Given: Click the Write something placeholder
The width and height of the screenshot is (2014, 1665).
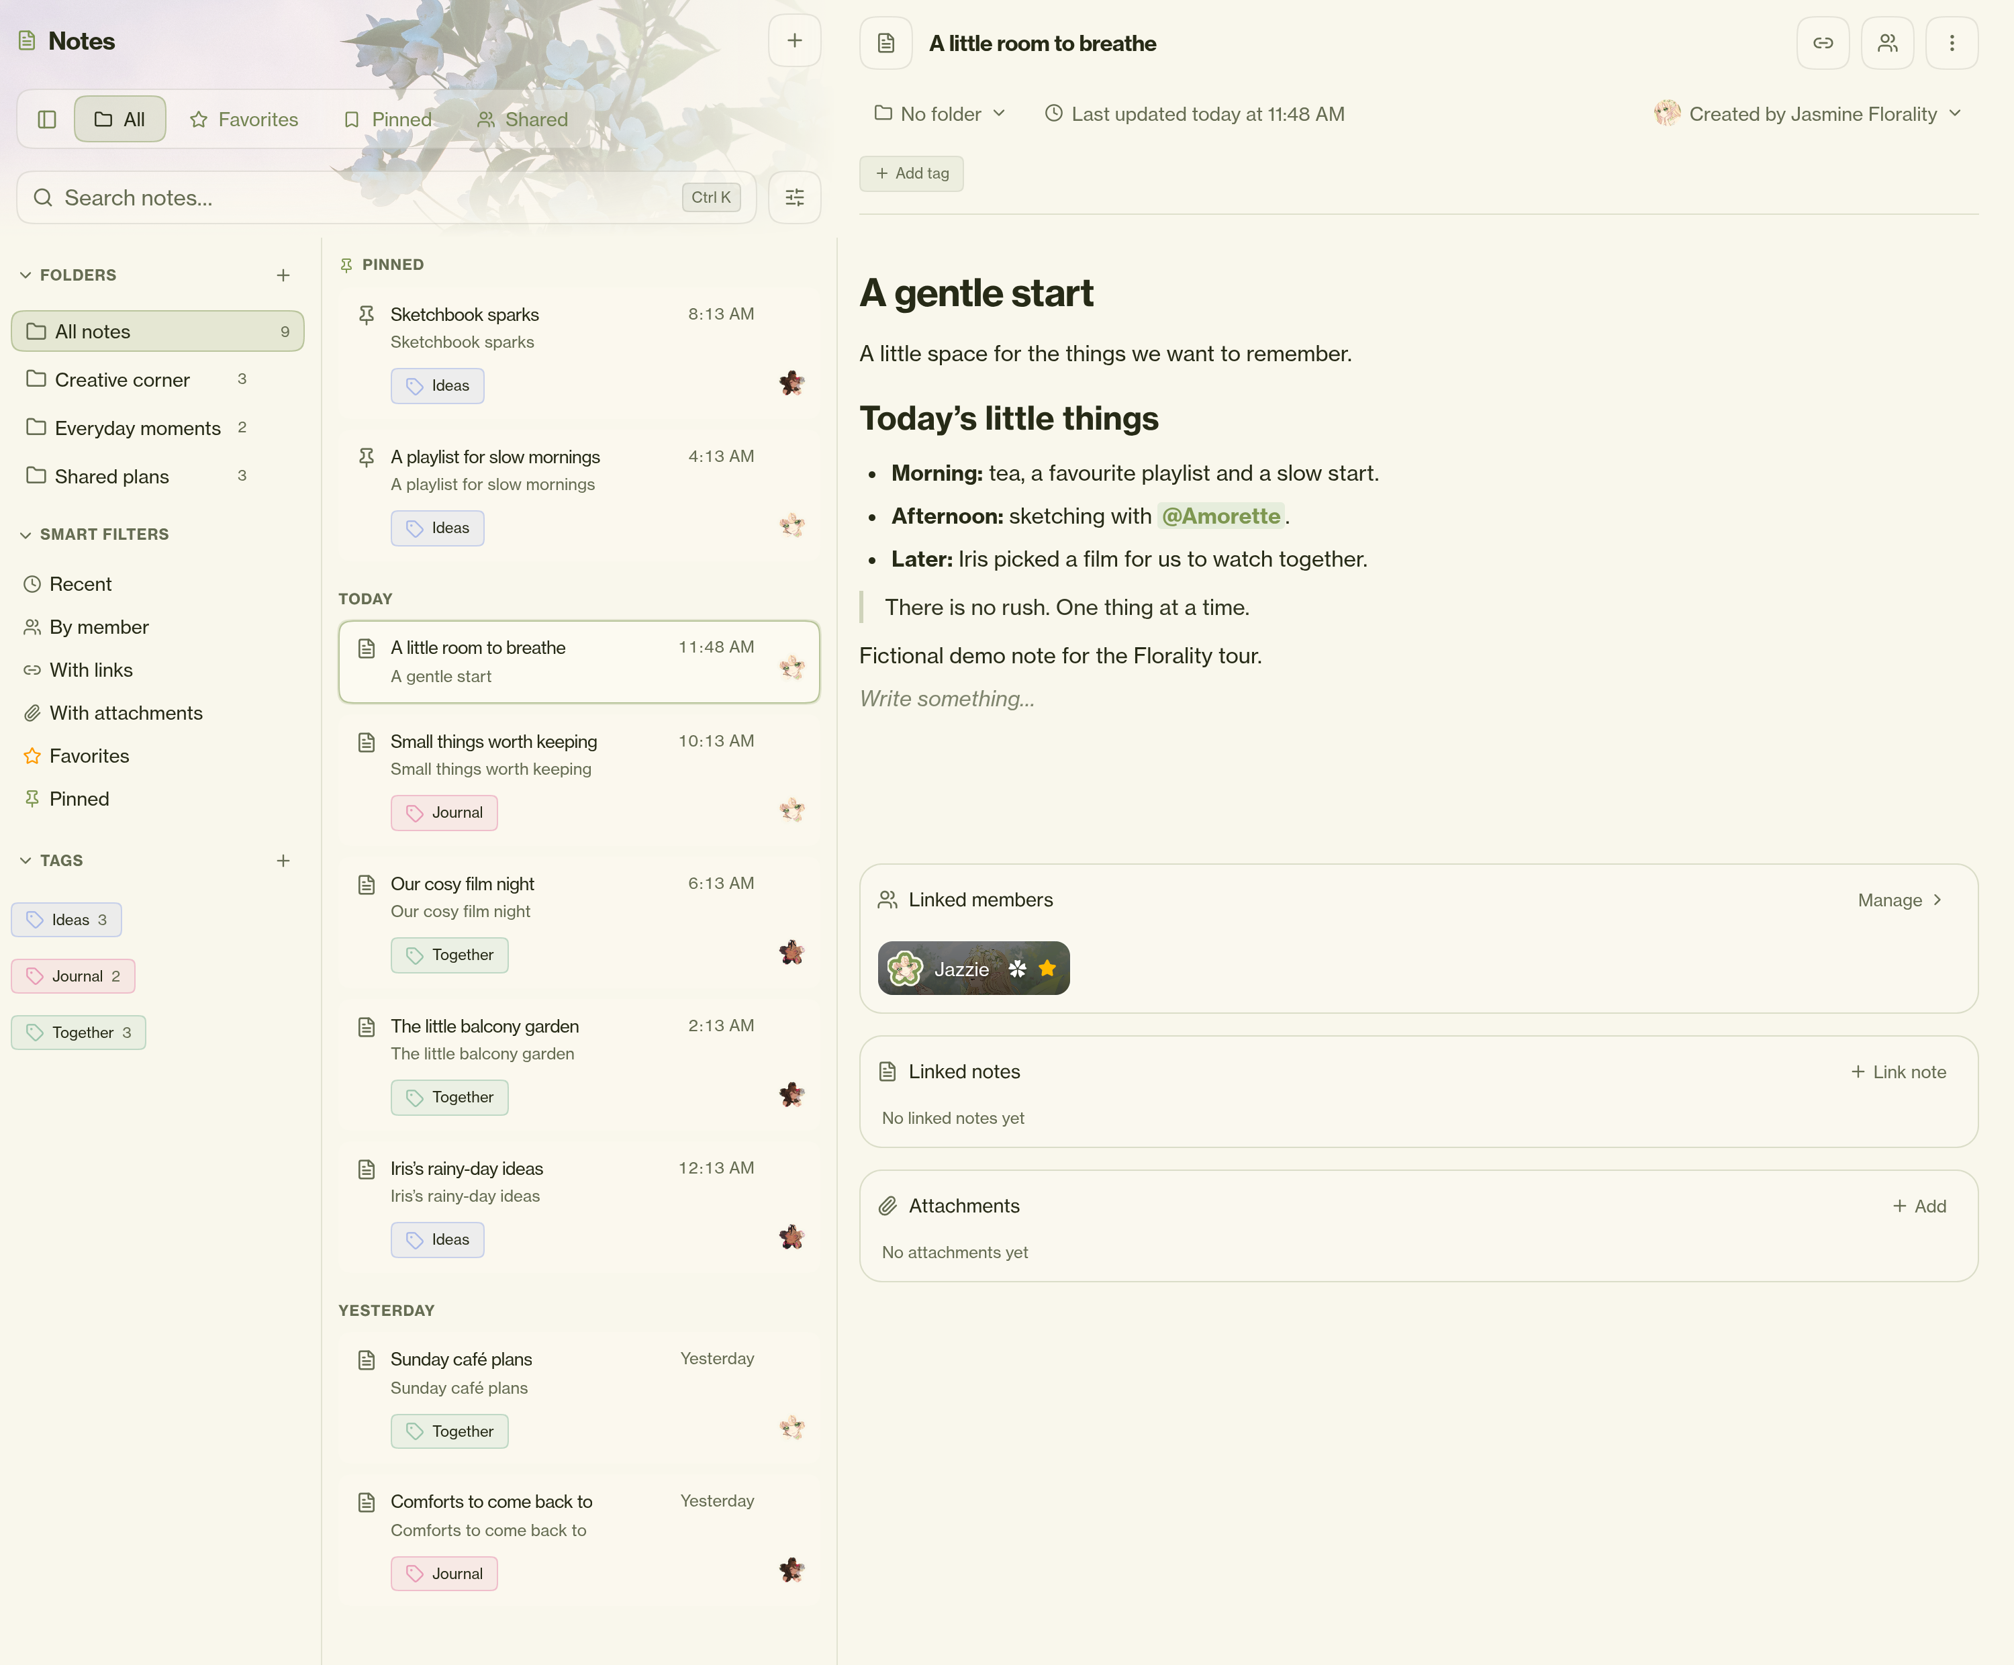Looking at the screenshot, I should click(947, 698).
